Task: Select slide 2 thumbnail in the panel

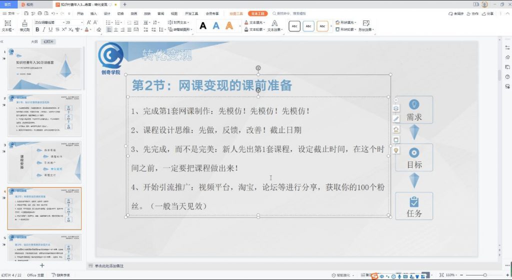Action: point(44,115)
